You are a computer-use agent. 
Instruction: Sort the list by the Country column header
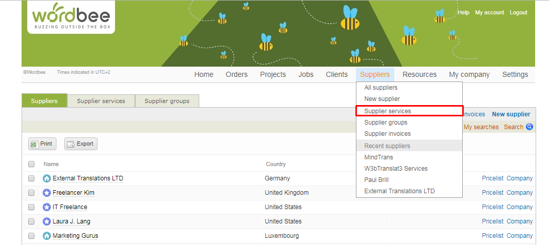(276, 164)
